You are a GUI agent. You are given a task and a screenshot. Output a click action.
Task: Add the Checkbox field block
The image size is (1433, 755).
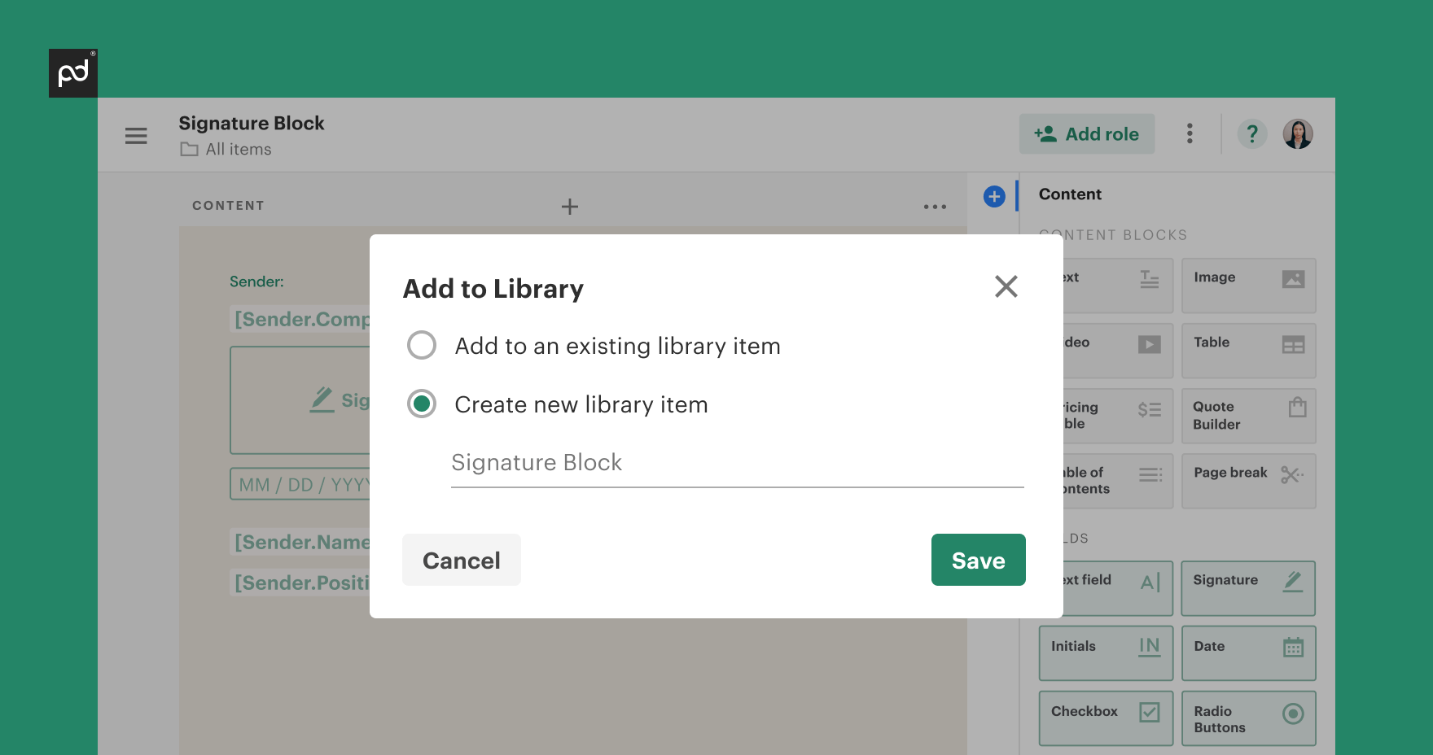(x=1105, y=718)
